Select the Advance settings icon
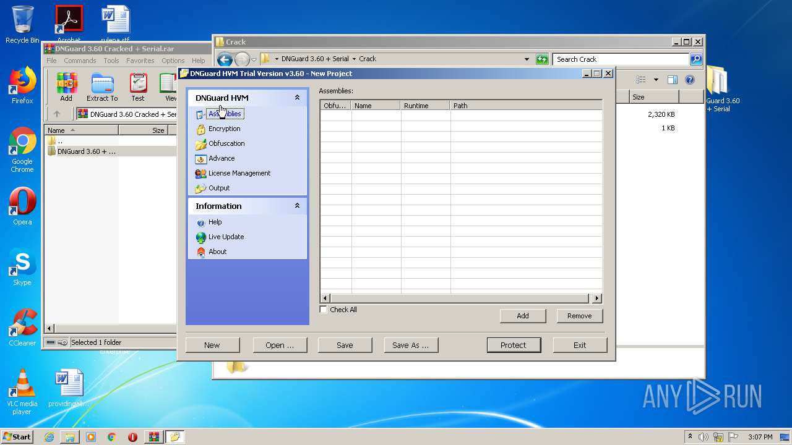 [x=200, y=158]
